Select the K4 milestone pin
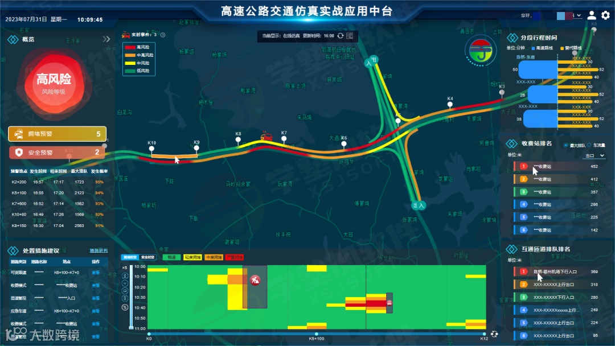The height and width of the screenshot is (346, 615). tap(450, 104)
